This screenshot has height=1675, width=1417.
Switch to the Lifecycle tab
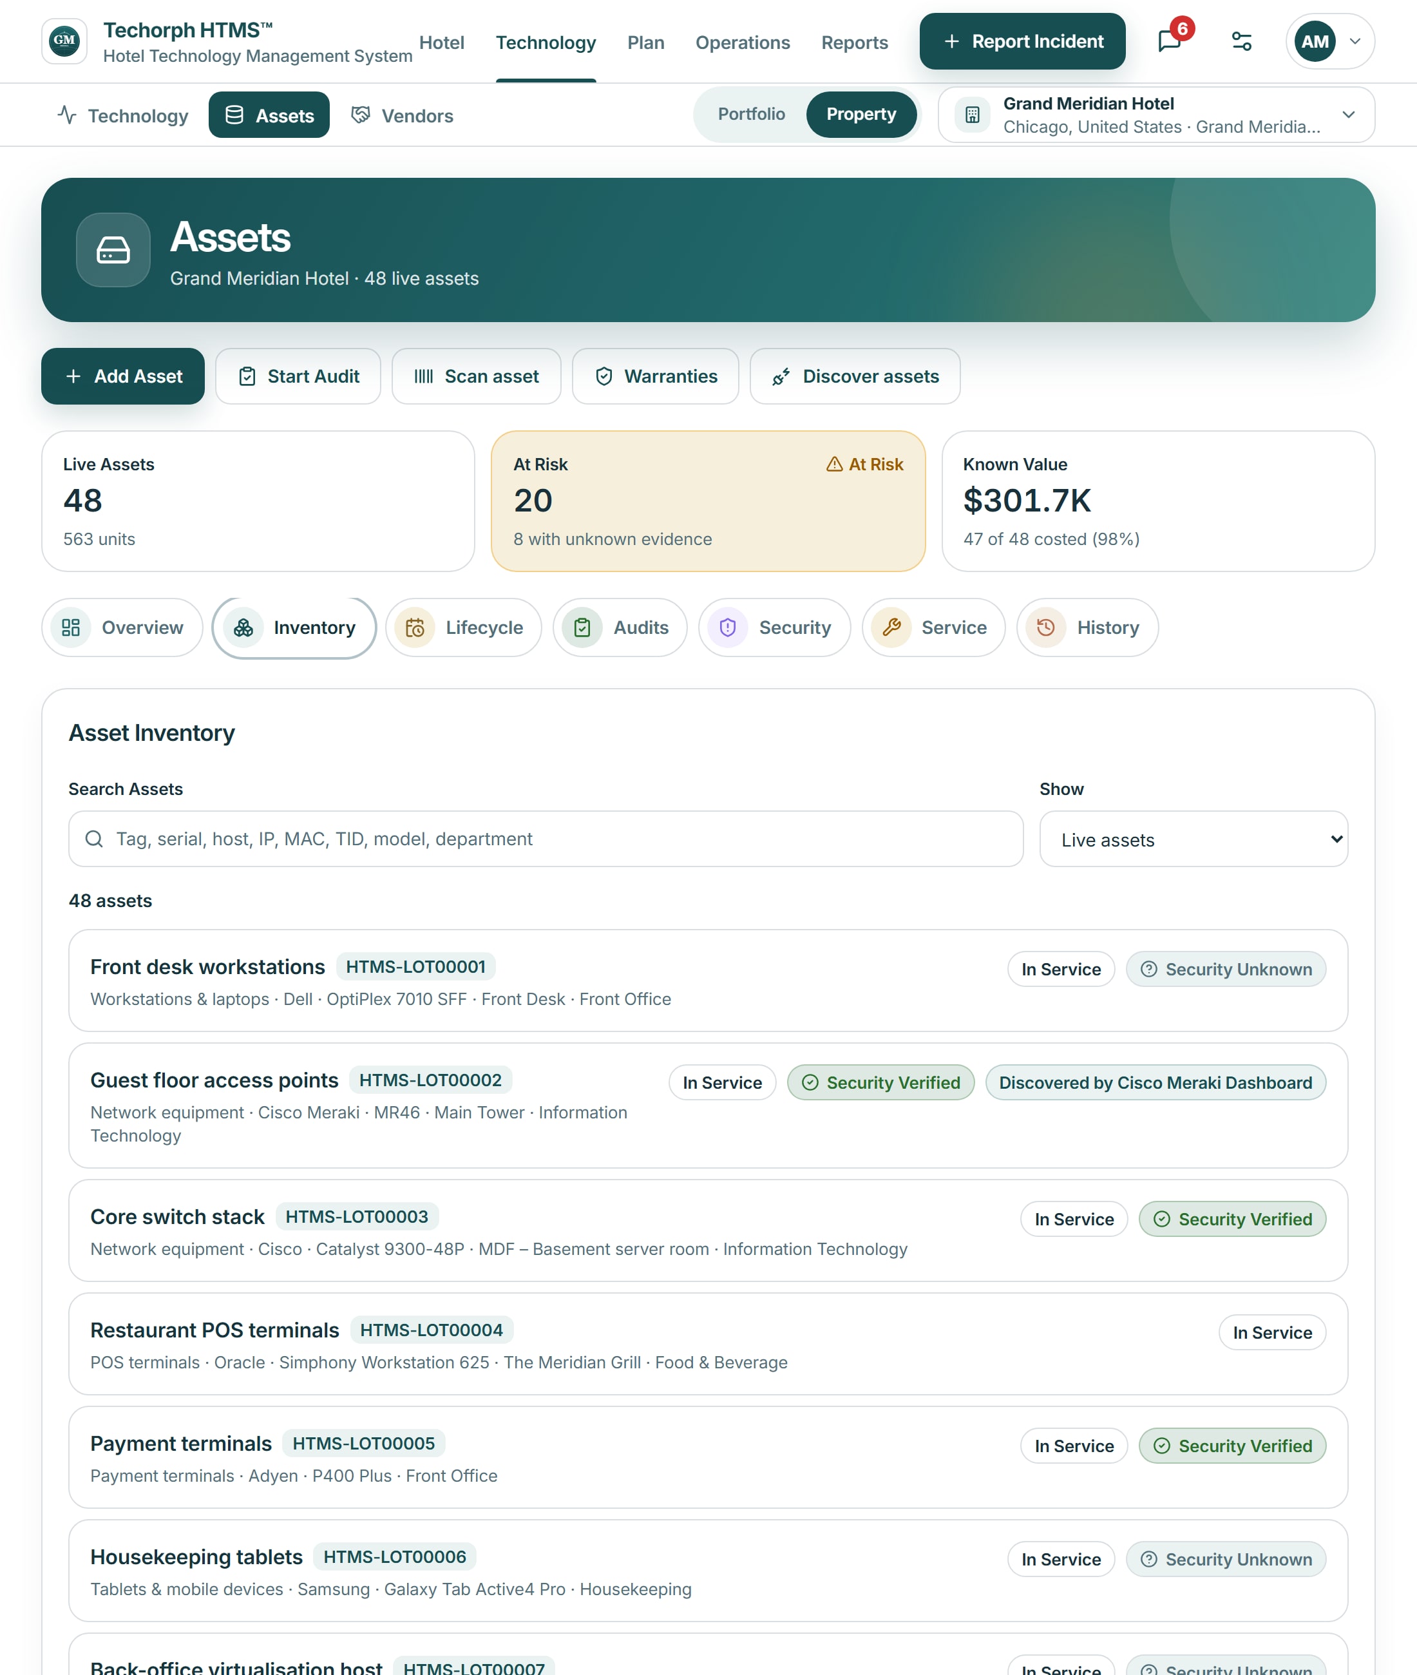(x=464, y=627)
